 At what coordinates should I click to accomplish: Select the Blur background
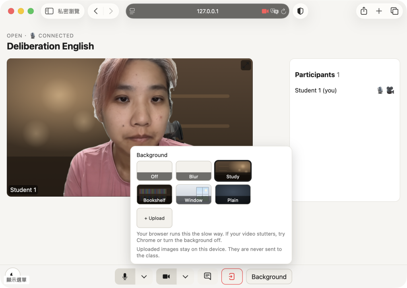coord(194,171)
